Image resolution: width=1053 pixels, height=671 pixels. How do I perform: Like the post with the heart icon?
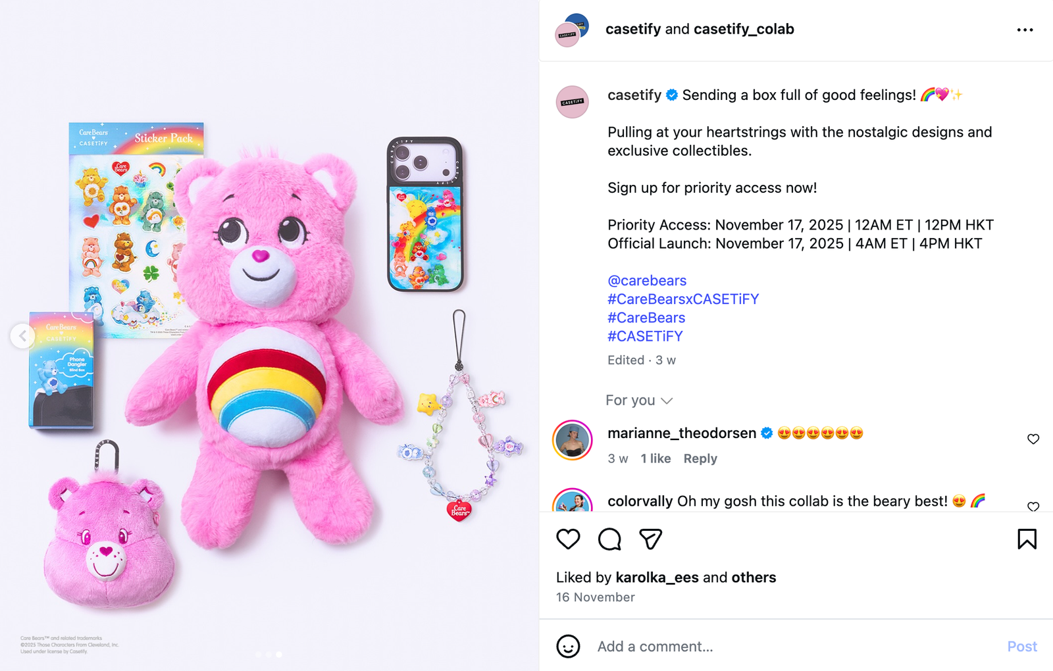tap(568, 539)
